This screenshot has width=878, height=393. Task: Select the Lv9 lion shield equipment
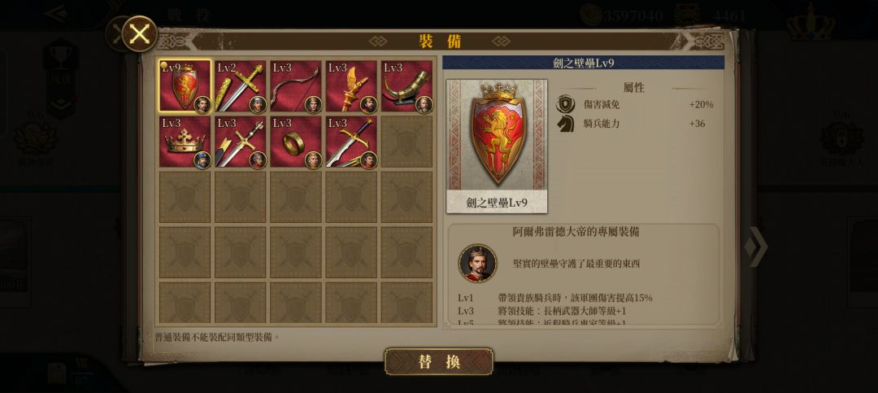185,85
